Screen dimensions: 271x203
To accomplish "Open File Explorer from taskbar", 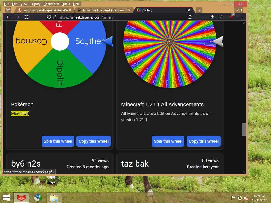I will coord(54,198).
